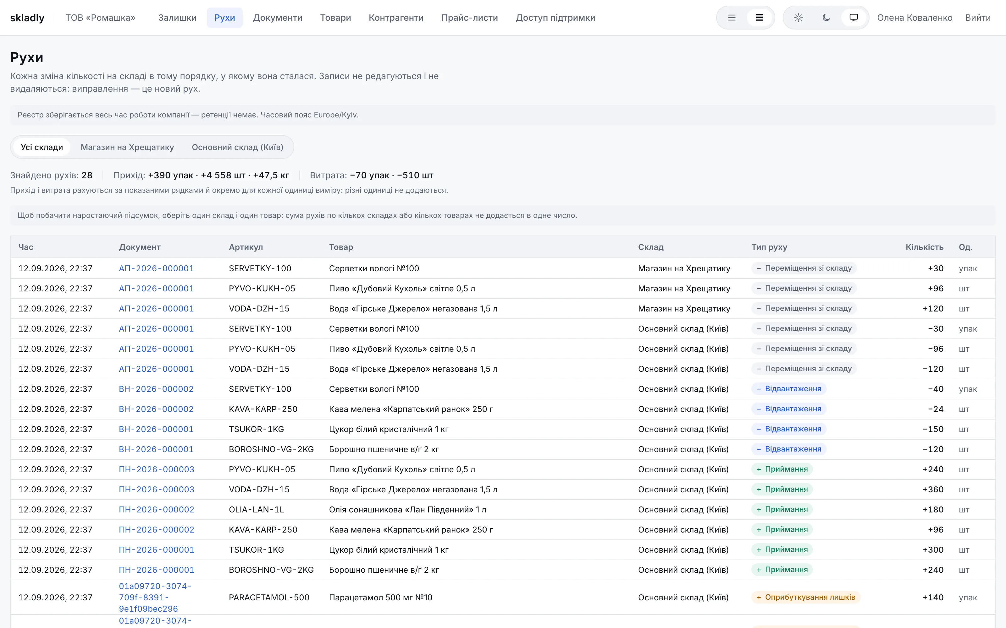The width and height of the screenshot is (1006, 628).
Task: Select the dark theme moon icon
Action: [826, 18]
